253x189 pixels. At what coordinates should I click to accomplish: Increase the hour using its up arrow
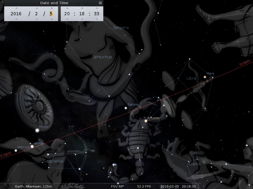point(67,8)
